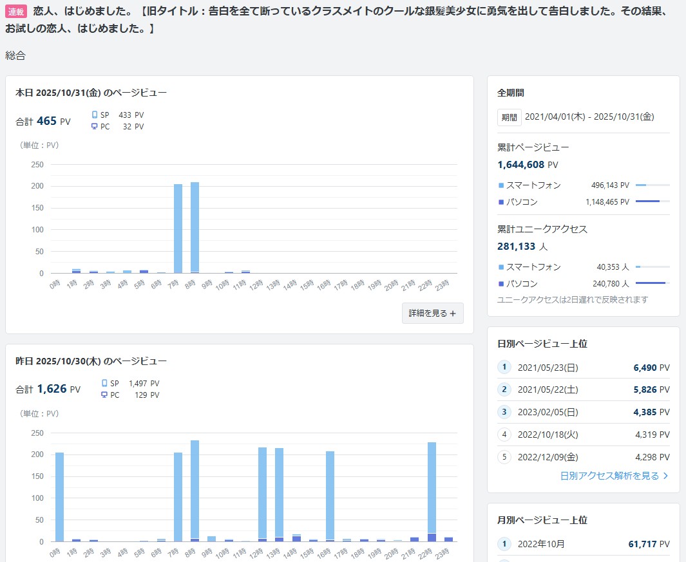Click the rank 4 badge for 2022/10/18

504,435
